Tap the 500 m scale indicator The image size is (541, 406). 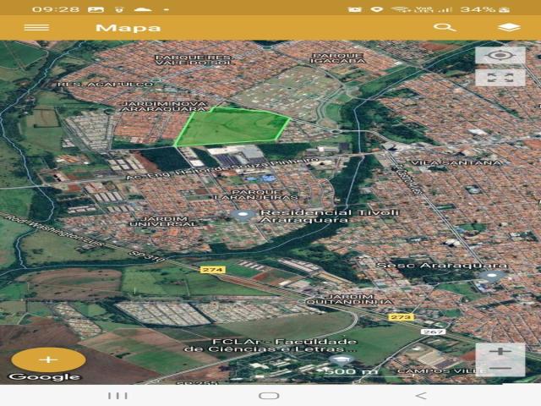click(x=352, y=371)
